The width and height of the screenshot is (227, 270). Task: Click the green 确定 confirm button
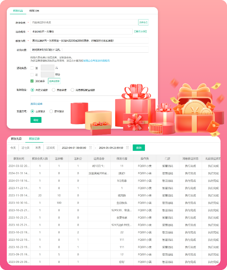click(x=36, y=120)
